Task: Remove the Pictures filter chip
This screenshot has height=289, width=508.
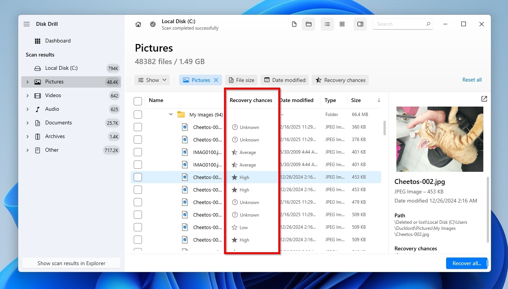Action: [x=216, y=80]
